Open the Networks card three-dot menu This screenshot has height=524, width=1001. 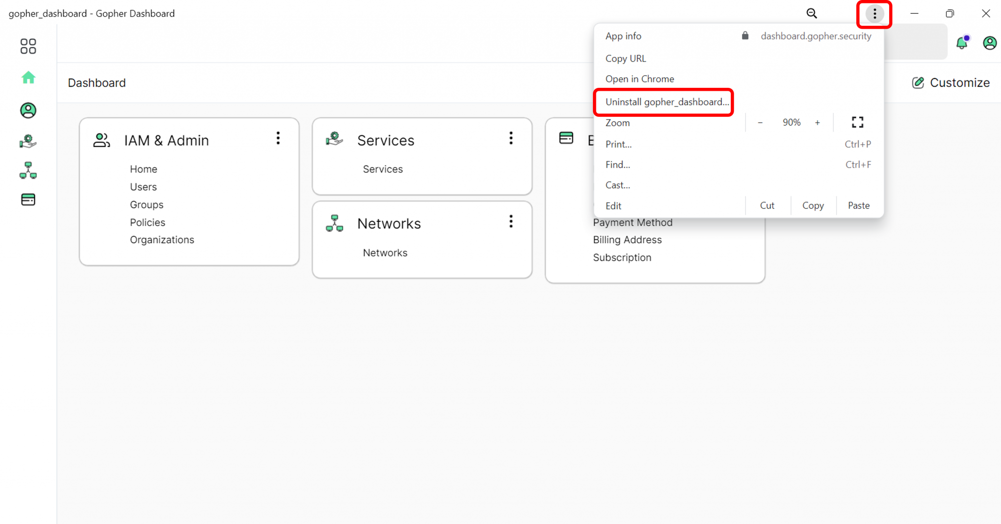point(511,222)
